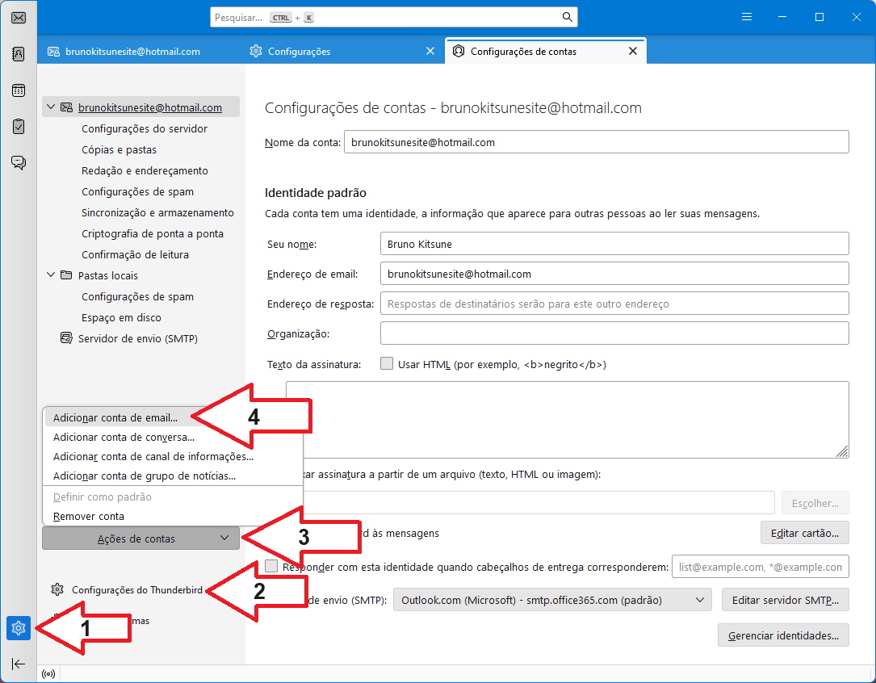
Task: Click the SMTP server icon
Action: 66,338
